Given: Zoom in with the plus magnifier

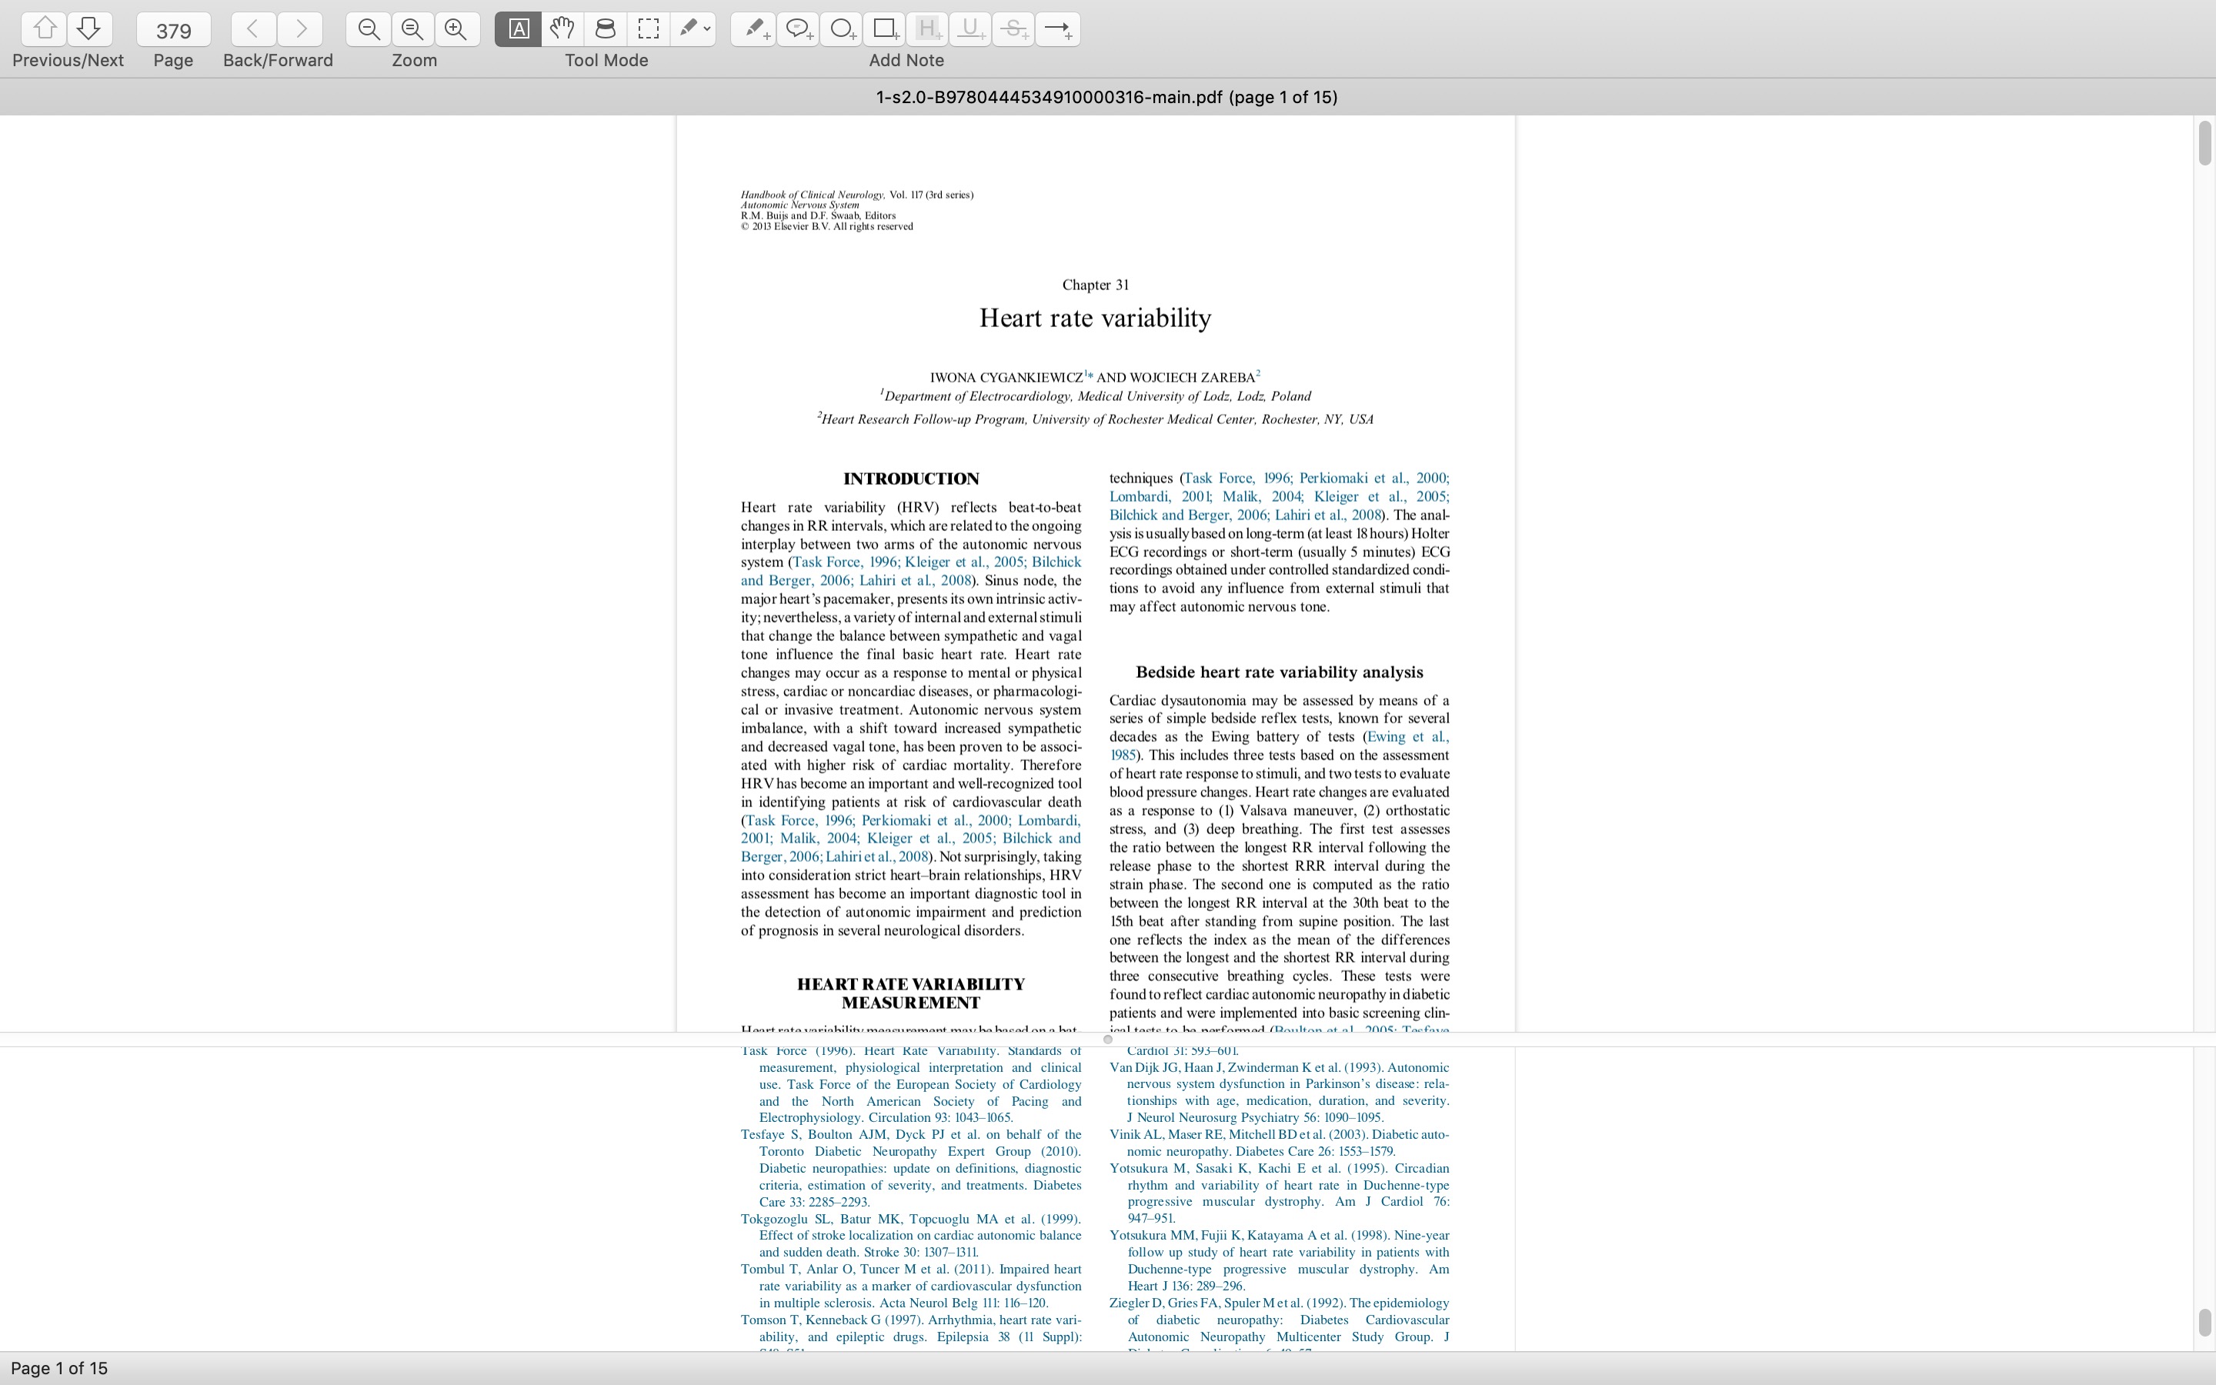Looking at the screenshot, I should [456, 29].
